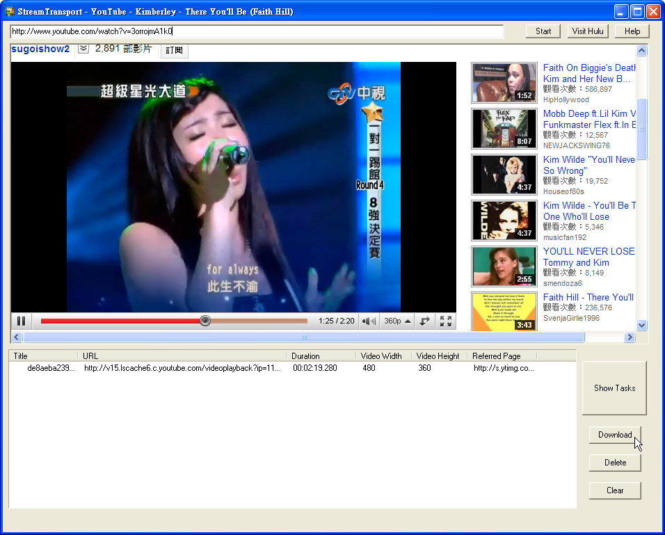Click the Video Width column header
The image size is (665, 535).
383,356
